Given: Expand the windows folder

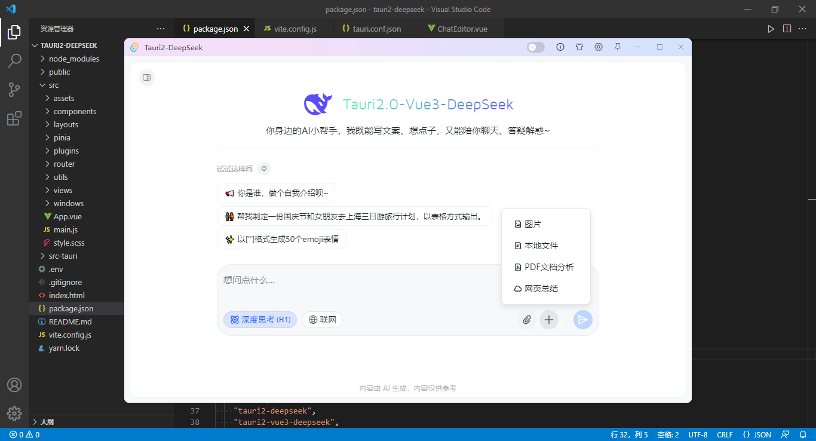Looking at the screenshot, I should (x=76, y=203).
